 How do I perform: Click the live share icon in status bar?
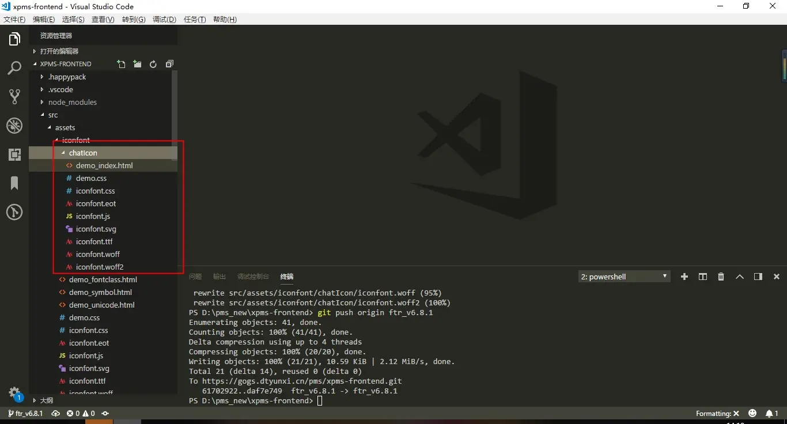click(105, 414)
